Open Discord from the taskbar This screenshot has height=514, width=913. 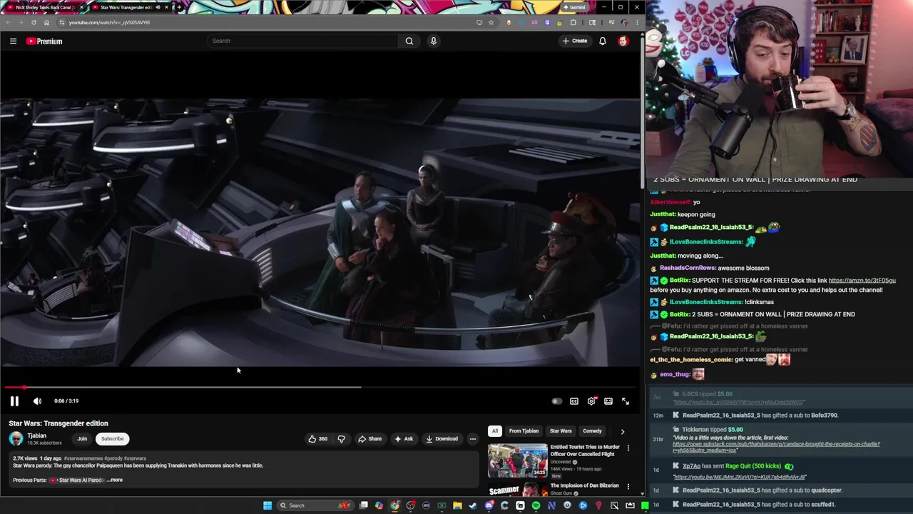489,505
